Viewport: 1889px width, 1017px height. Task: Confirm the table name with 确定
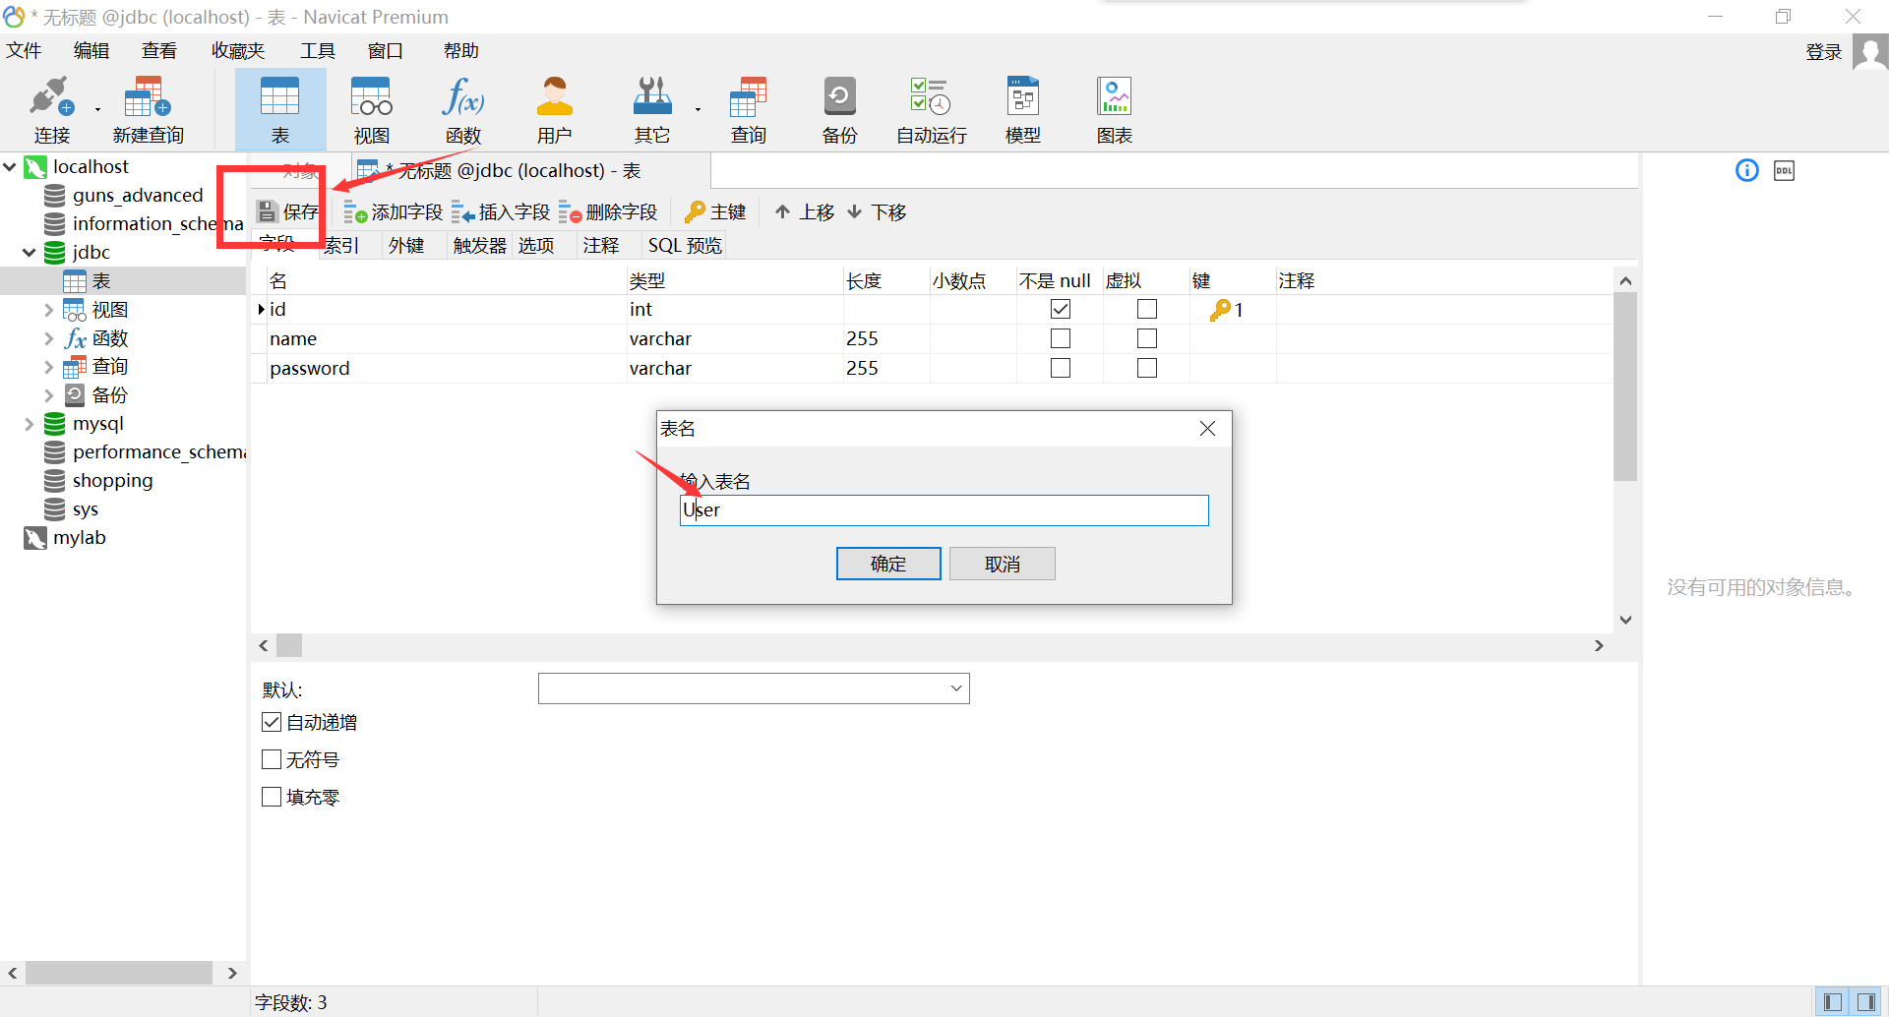[x=887, y=563]
